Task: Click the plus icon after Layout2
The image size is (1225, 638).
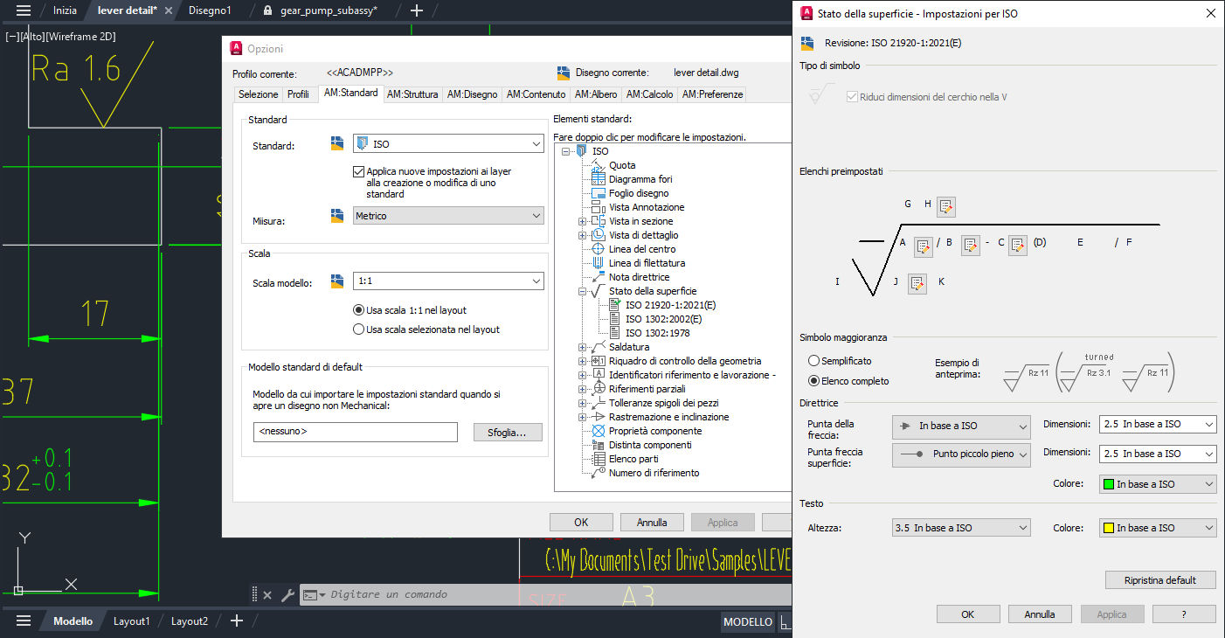Action: (x=237, y=621)
